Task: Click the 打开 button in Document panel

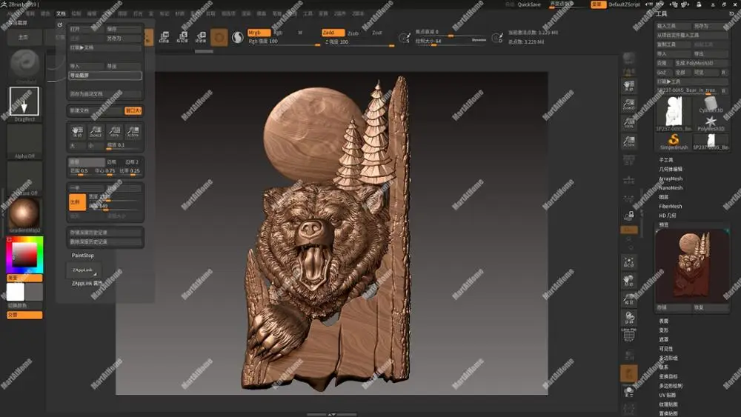Action: [x=87, y=30]
